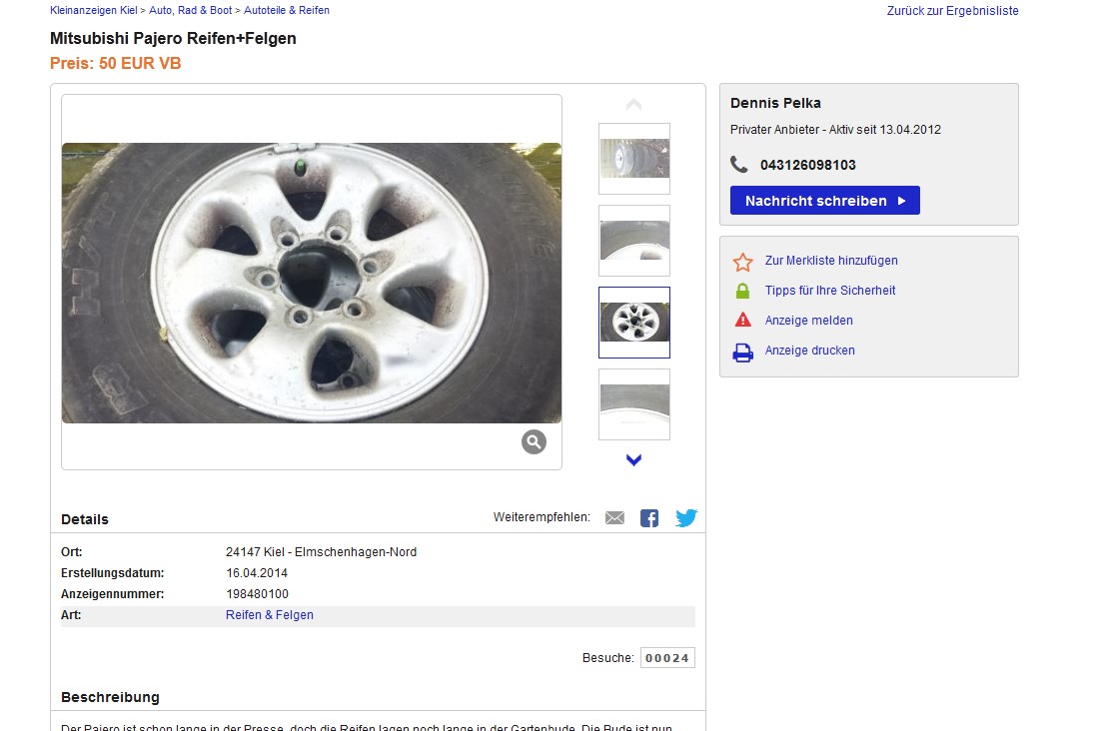Image resolution: width=1106 pixels, height=731 pixels.
Task: Click Tipps für Ihre Sicherheit link
Action: click(x=830, y=291)
